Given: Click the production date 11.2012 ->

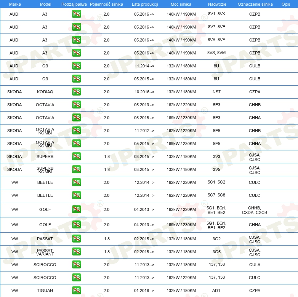Looking at the screenshot, I should tap(144, 131).
